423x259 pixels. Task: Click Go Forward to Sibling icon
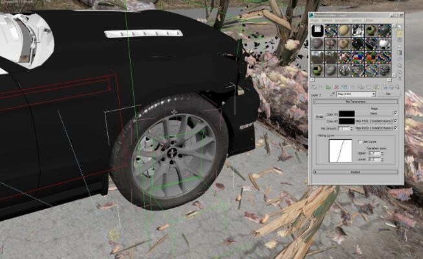pos(397,87)
